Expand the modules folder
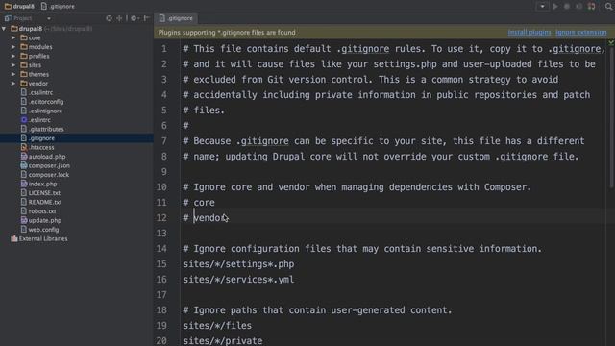The width and height of the screenshot is (615, 346). pyautogui.click(x=13, y=47)
